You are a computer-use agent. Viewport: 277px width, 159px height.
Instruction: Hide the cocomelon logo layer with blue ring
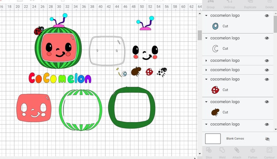click(267, 16)
